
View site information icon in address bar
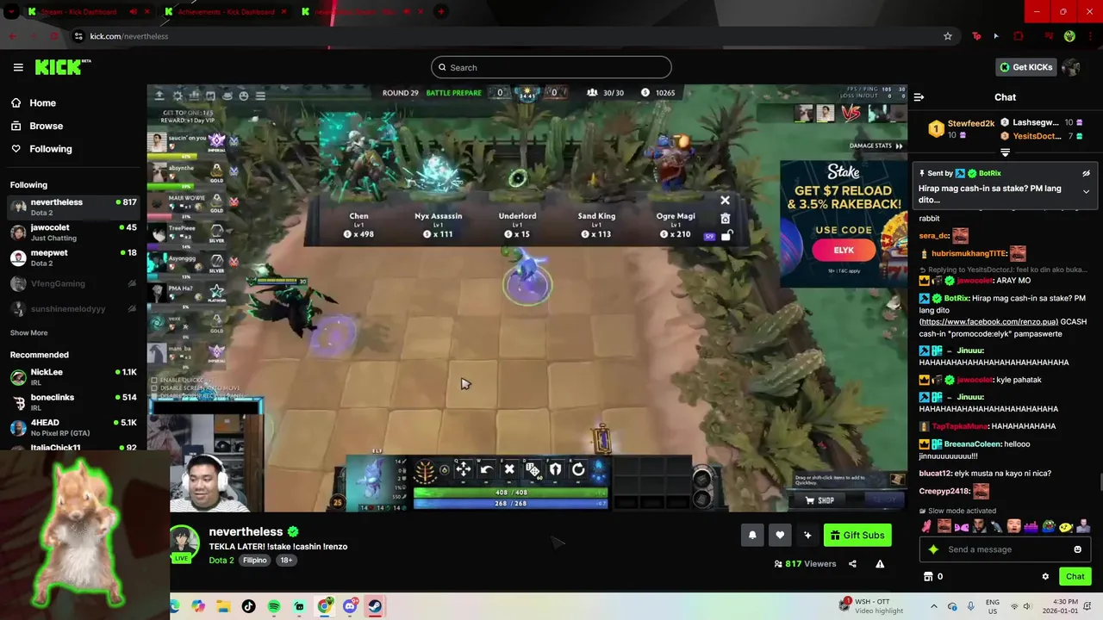coord(78,36)
